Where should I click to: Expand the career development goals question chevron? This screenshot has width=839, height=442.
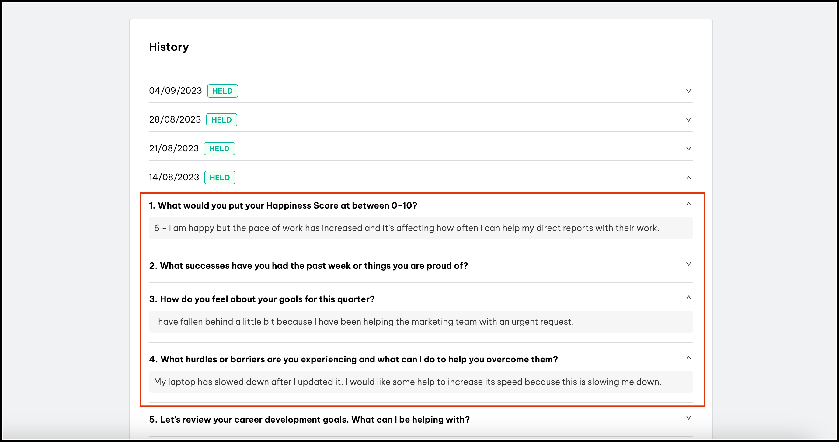(x=688, y=418)
